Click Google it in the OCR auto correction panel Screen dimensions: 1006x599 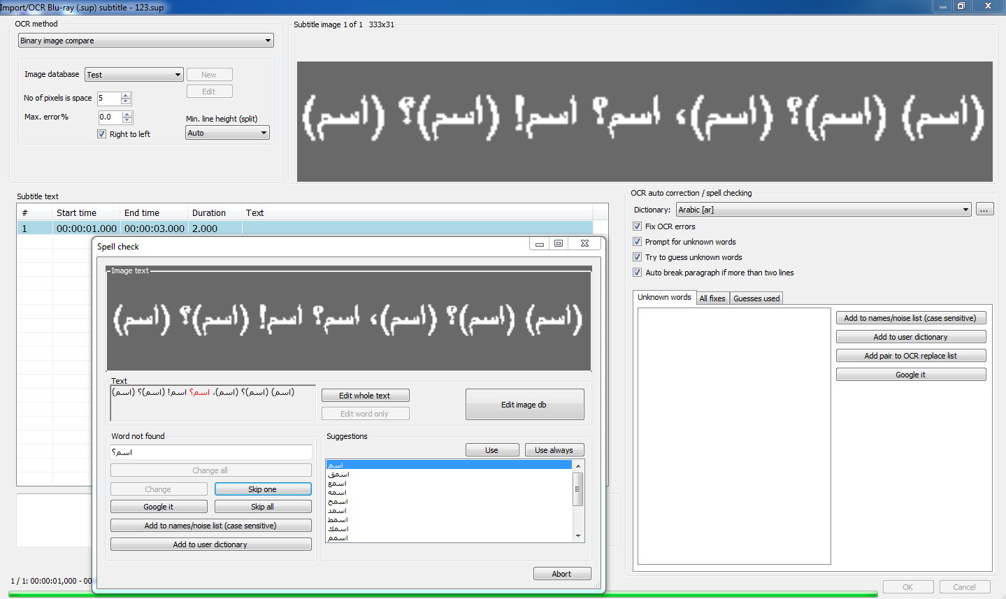coord(911,375)
